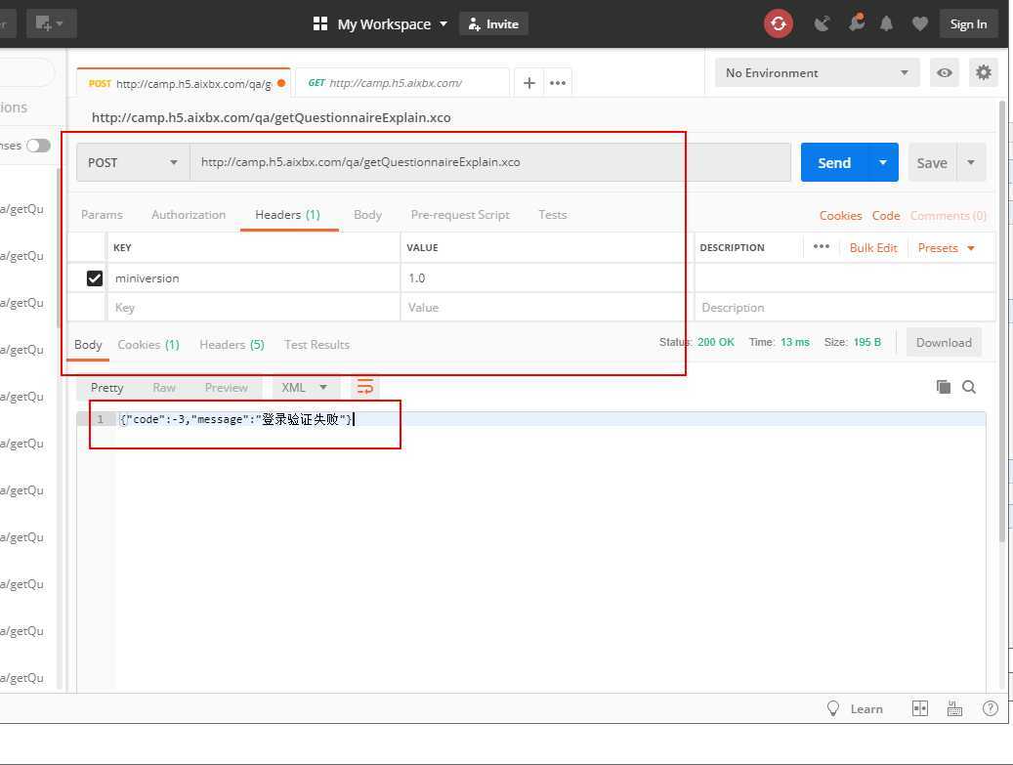Expand the Send button dropdown arrow

pyautogui.click(x=882, y=162)
